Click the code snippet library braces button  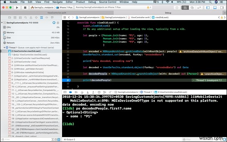coord(177,8)
